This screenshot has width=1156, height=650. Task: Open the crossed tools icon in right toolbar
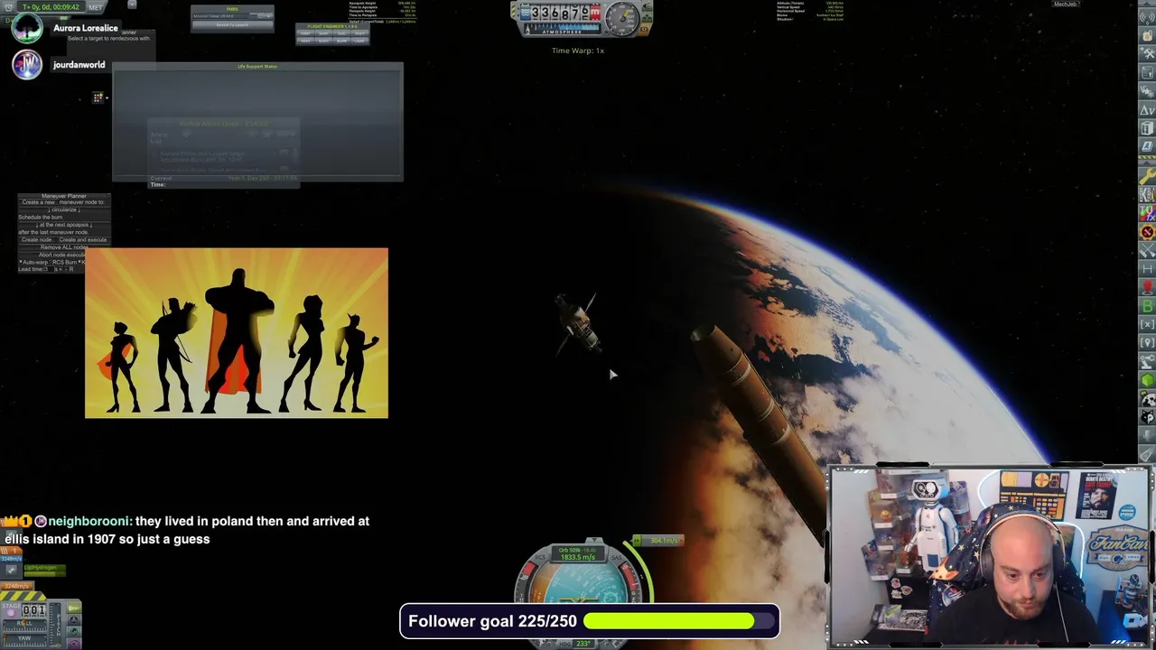1148,52
